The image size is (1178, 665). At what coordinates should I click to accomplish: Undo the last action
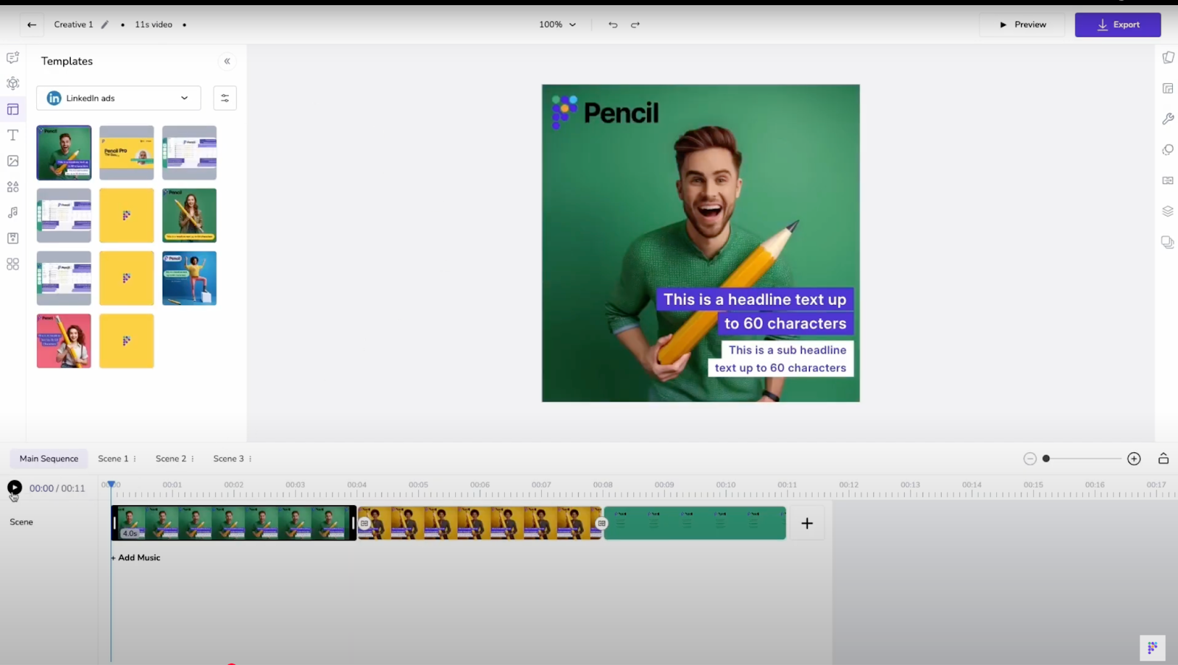613,24
